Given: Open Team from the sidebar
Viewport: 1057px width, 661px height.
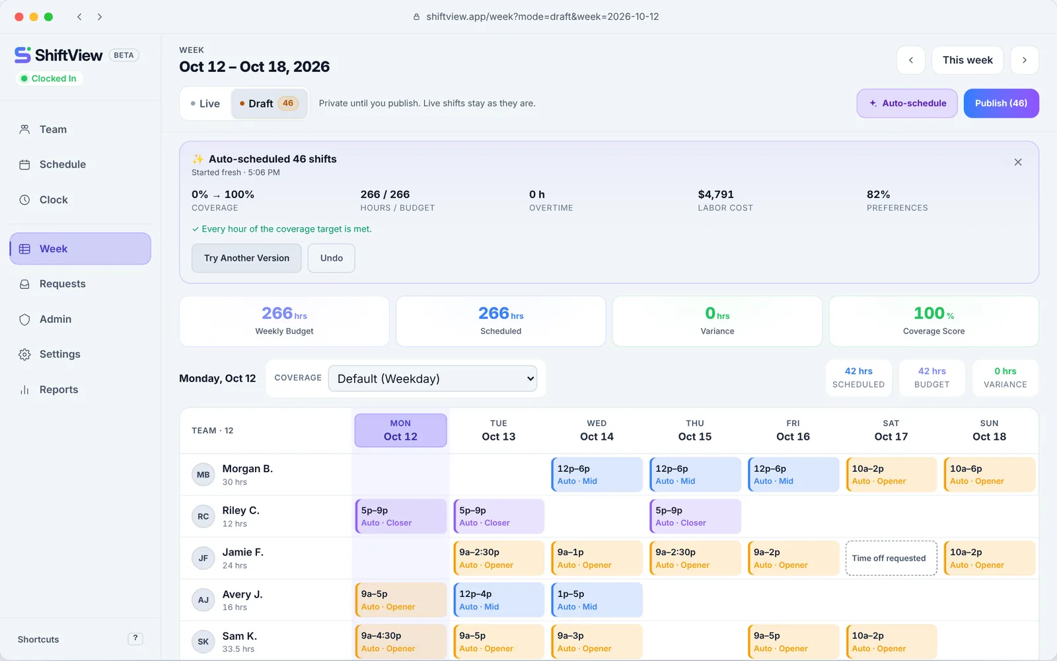Looking at the screenshot, I should point(80,129).
